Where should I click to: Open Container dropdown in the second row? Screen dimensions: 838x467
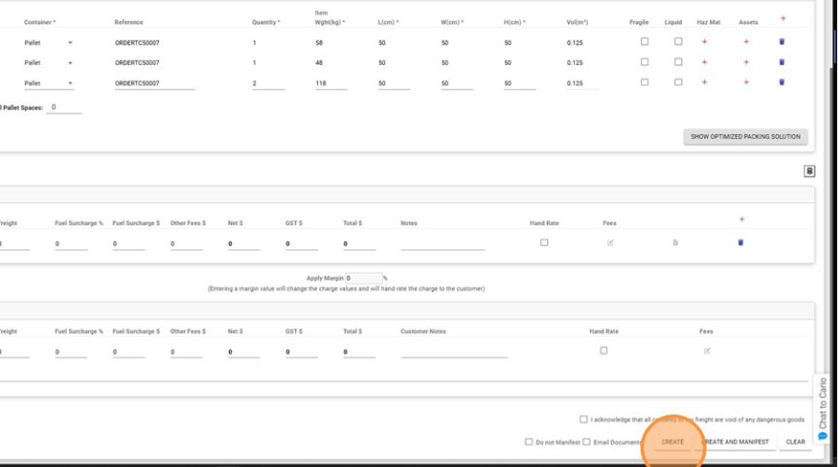tap(70, 63)
